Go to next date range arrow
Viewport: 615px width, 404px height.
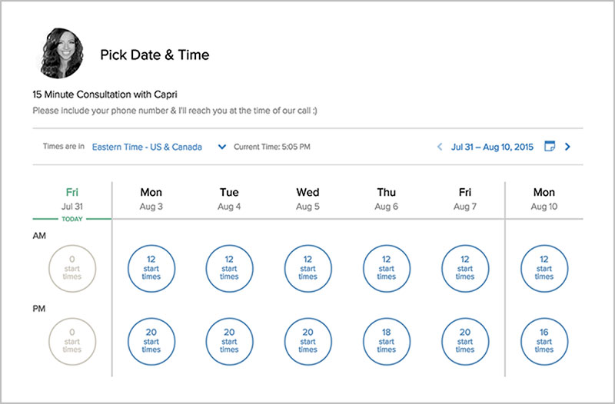click(x=567, y=147)
